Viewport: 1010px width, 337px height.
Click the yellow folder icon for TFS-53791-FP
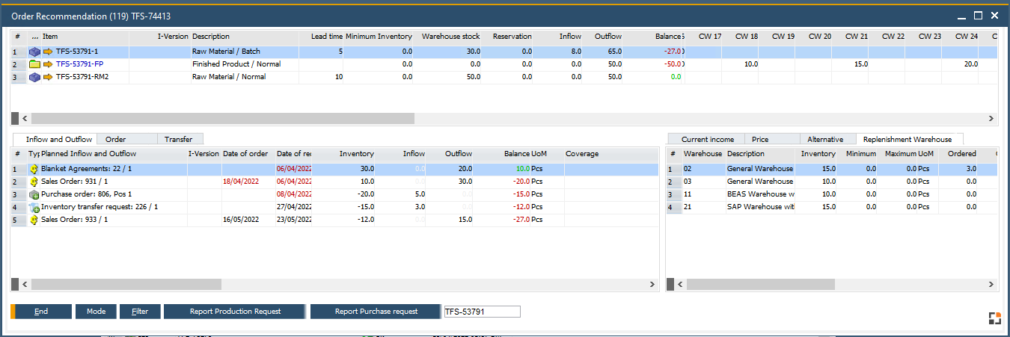coord(34,65)
